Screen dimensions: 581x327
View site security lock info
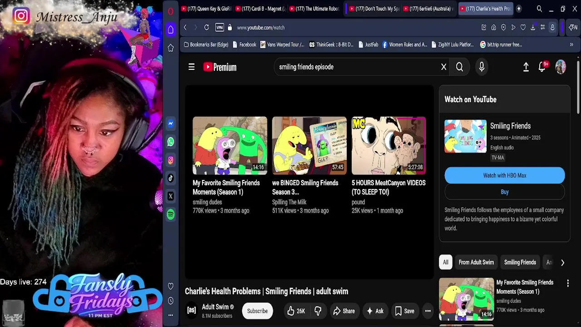pyautogui.click(x=230, y=28)
